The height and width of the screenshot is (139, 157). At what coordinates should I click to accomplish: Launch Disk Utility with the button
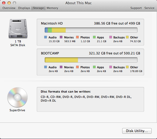(x=137, y=131)
